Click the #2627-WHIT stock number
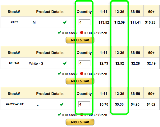Viewport: 160px width, 127px height. click(x=15, y=104)
